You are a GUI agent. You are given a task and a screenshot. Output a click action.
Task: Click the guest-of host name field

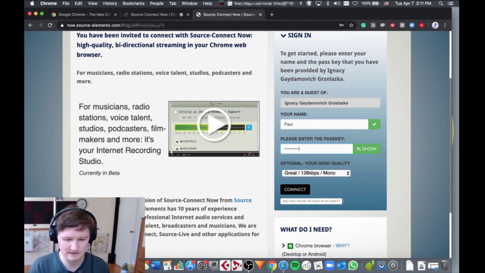[330, 103]
